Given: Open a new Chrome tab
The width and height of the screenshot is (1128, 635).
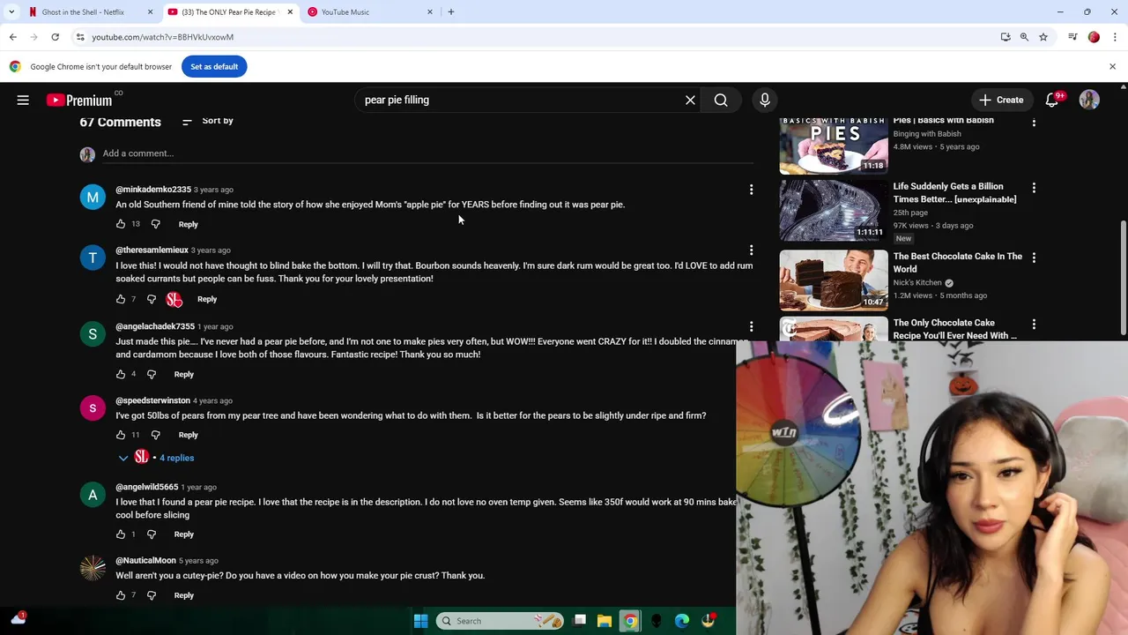Looking at the screenshot, I should pos(451,11).
